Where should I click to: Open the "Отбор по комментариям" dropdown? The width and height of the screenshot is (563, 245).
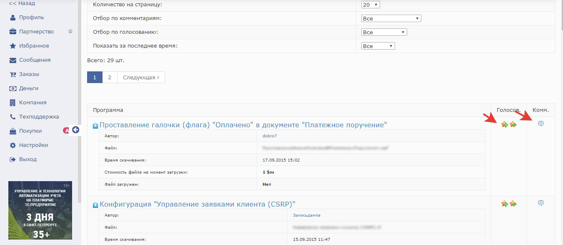point(391,18)
